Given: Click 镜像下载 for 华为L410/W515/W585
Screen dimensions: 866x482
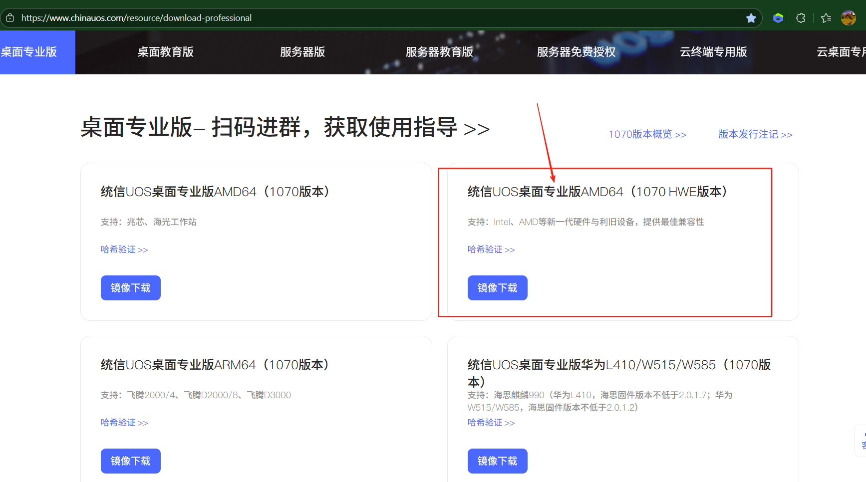Looking at the screenshot, I should [498, 461].
